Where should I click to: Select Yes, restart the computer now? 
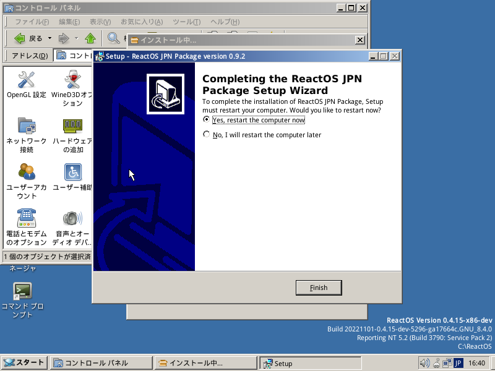(x=207, y=119)
